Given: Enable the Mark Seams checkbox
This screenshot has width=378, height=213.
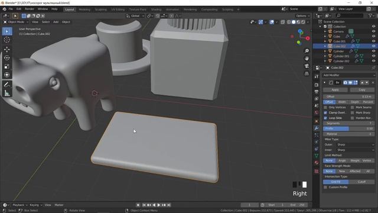Looking at the screenshot, I should (x=353, y=107).
